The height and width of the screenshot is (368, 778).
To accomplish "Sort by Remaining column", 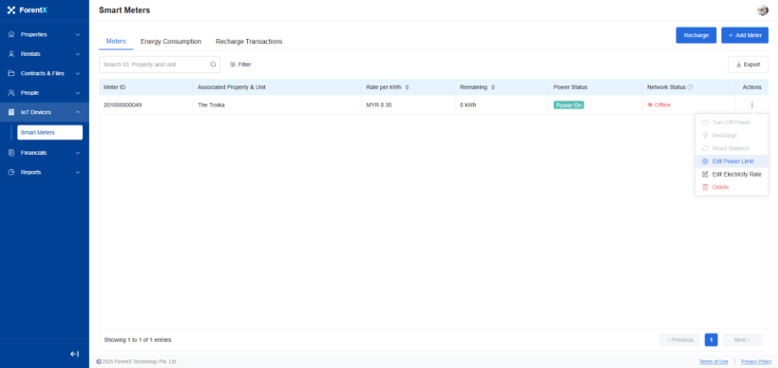I will coord(493,87).
